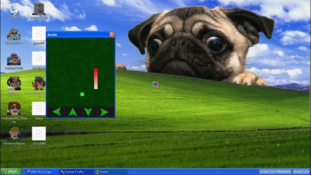The width and height of the screenshot is (311, 175).
Task: Click the green food square in Snake
Action: [x=82, y=94]
